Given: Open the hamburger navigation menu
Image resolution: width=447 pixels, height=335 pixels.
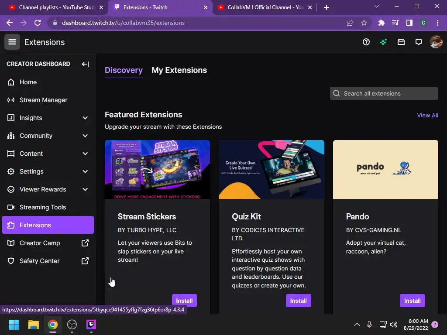Looking at the screenshot, I should pos(12,42).
